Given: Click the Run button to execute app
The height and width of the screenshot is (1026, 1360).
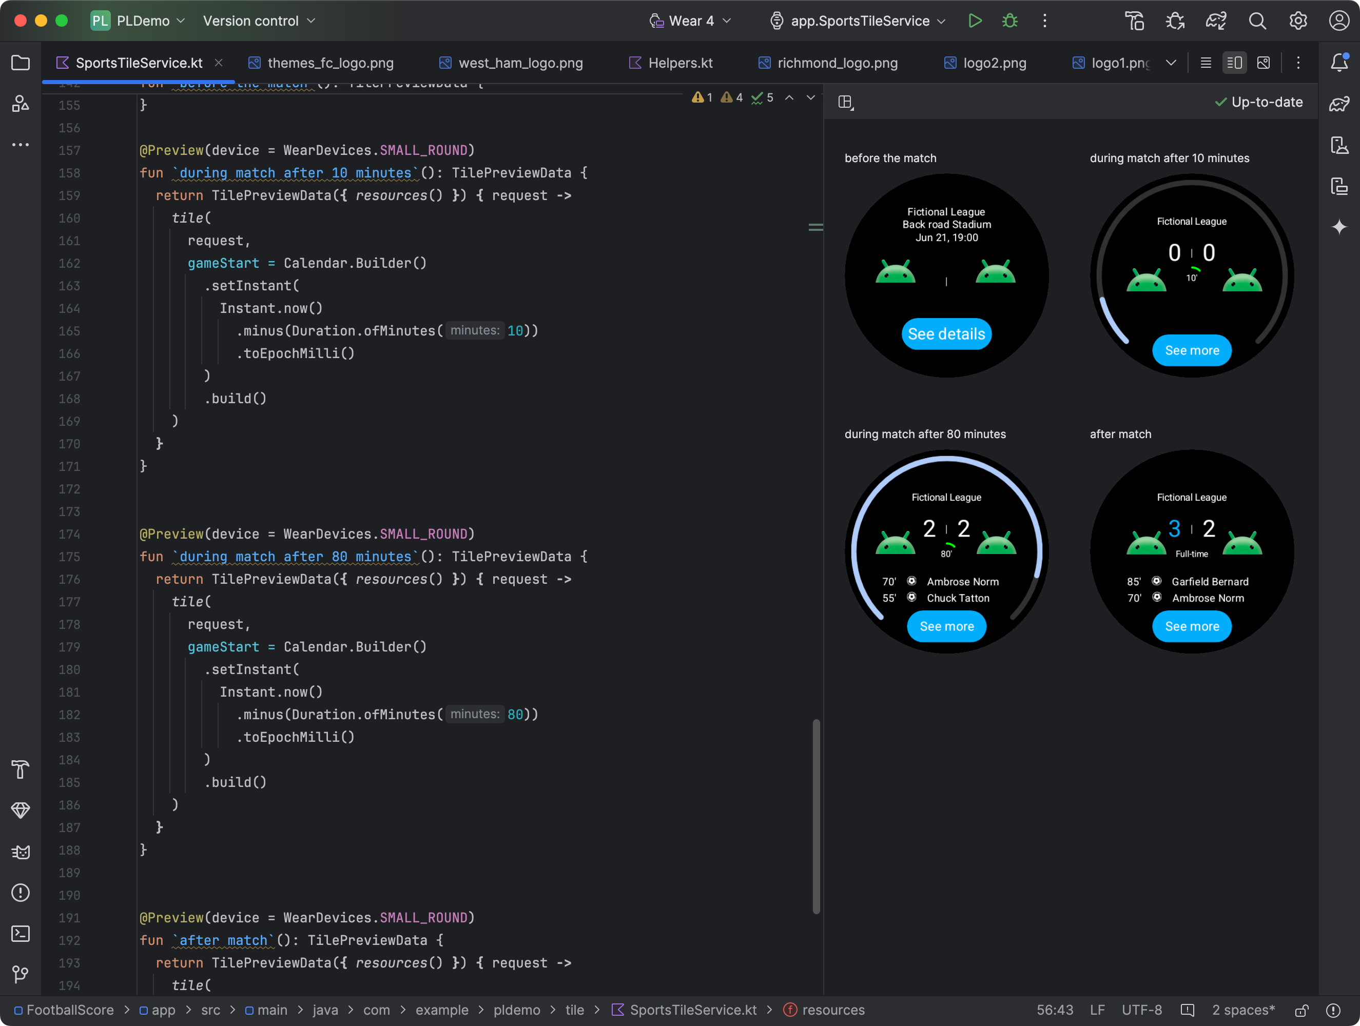Looking at the screenshot, I should pos(975,21).
